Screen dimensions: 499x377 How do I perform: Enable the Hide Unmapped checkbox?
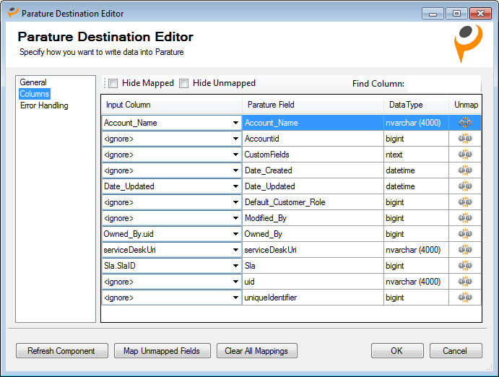pyautogui.click(x=183, y=83)
